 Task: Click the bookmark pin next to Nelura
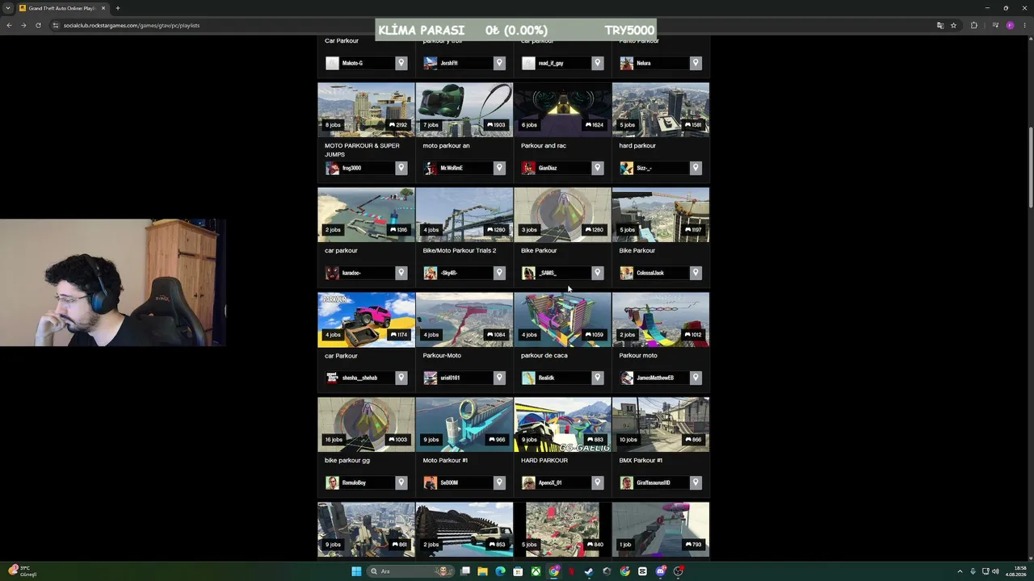point(696,63)
